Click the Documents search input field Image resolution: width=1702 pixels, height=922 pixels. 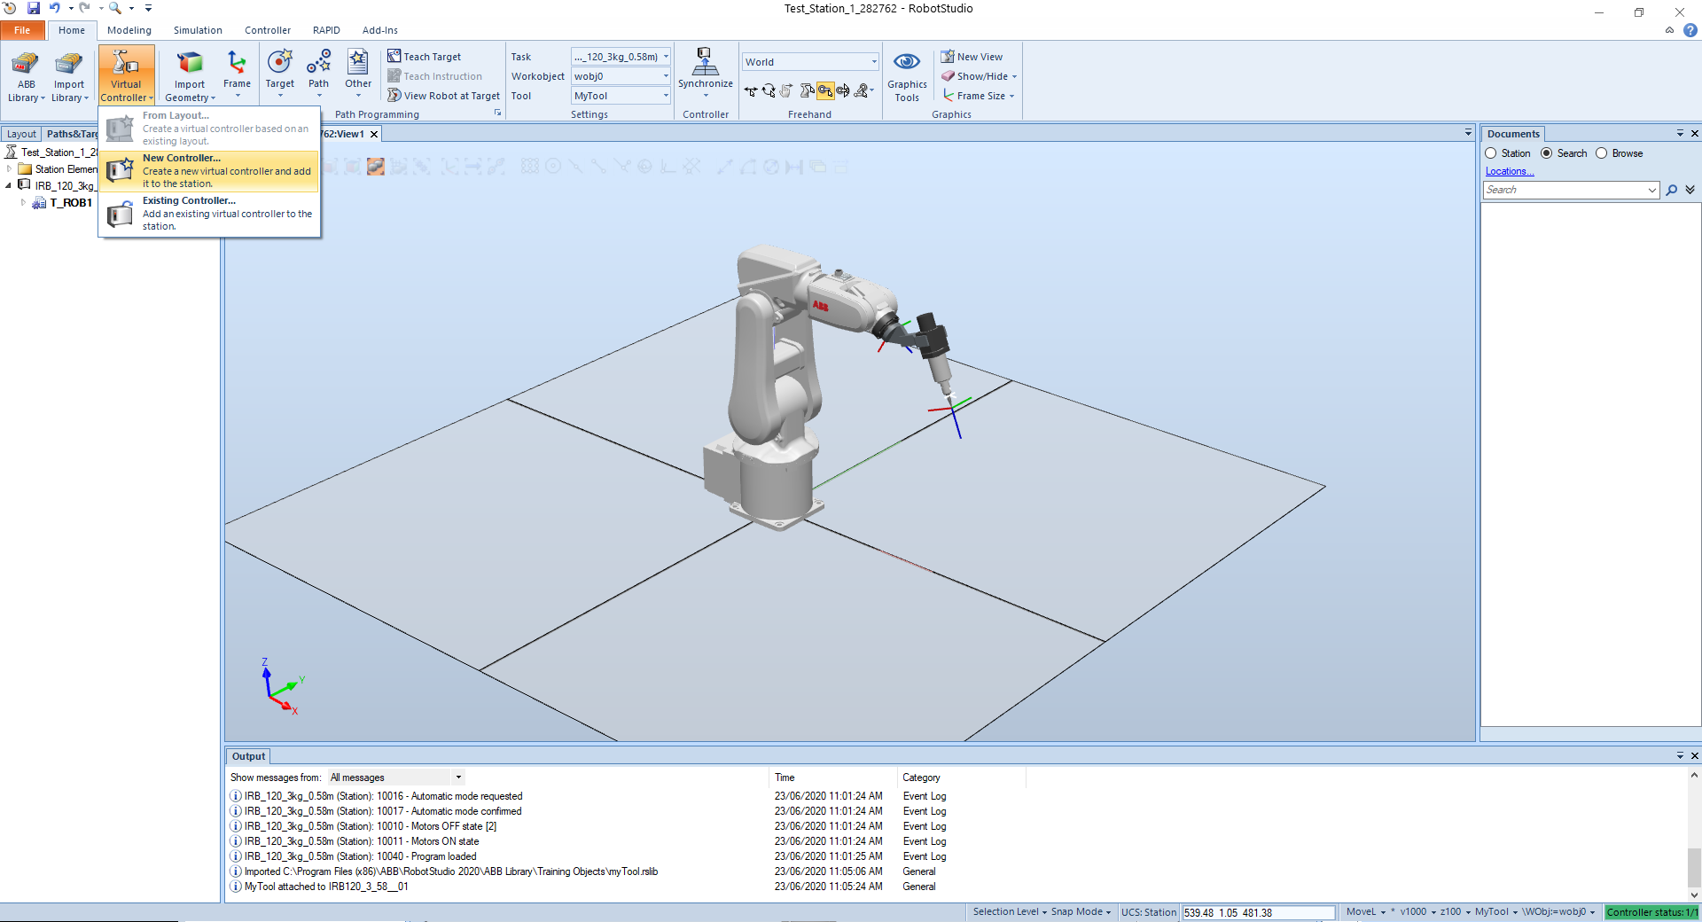point(1565,190)
